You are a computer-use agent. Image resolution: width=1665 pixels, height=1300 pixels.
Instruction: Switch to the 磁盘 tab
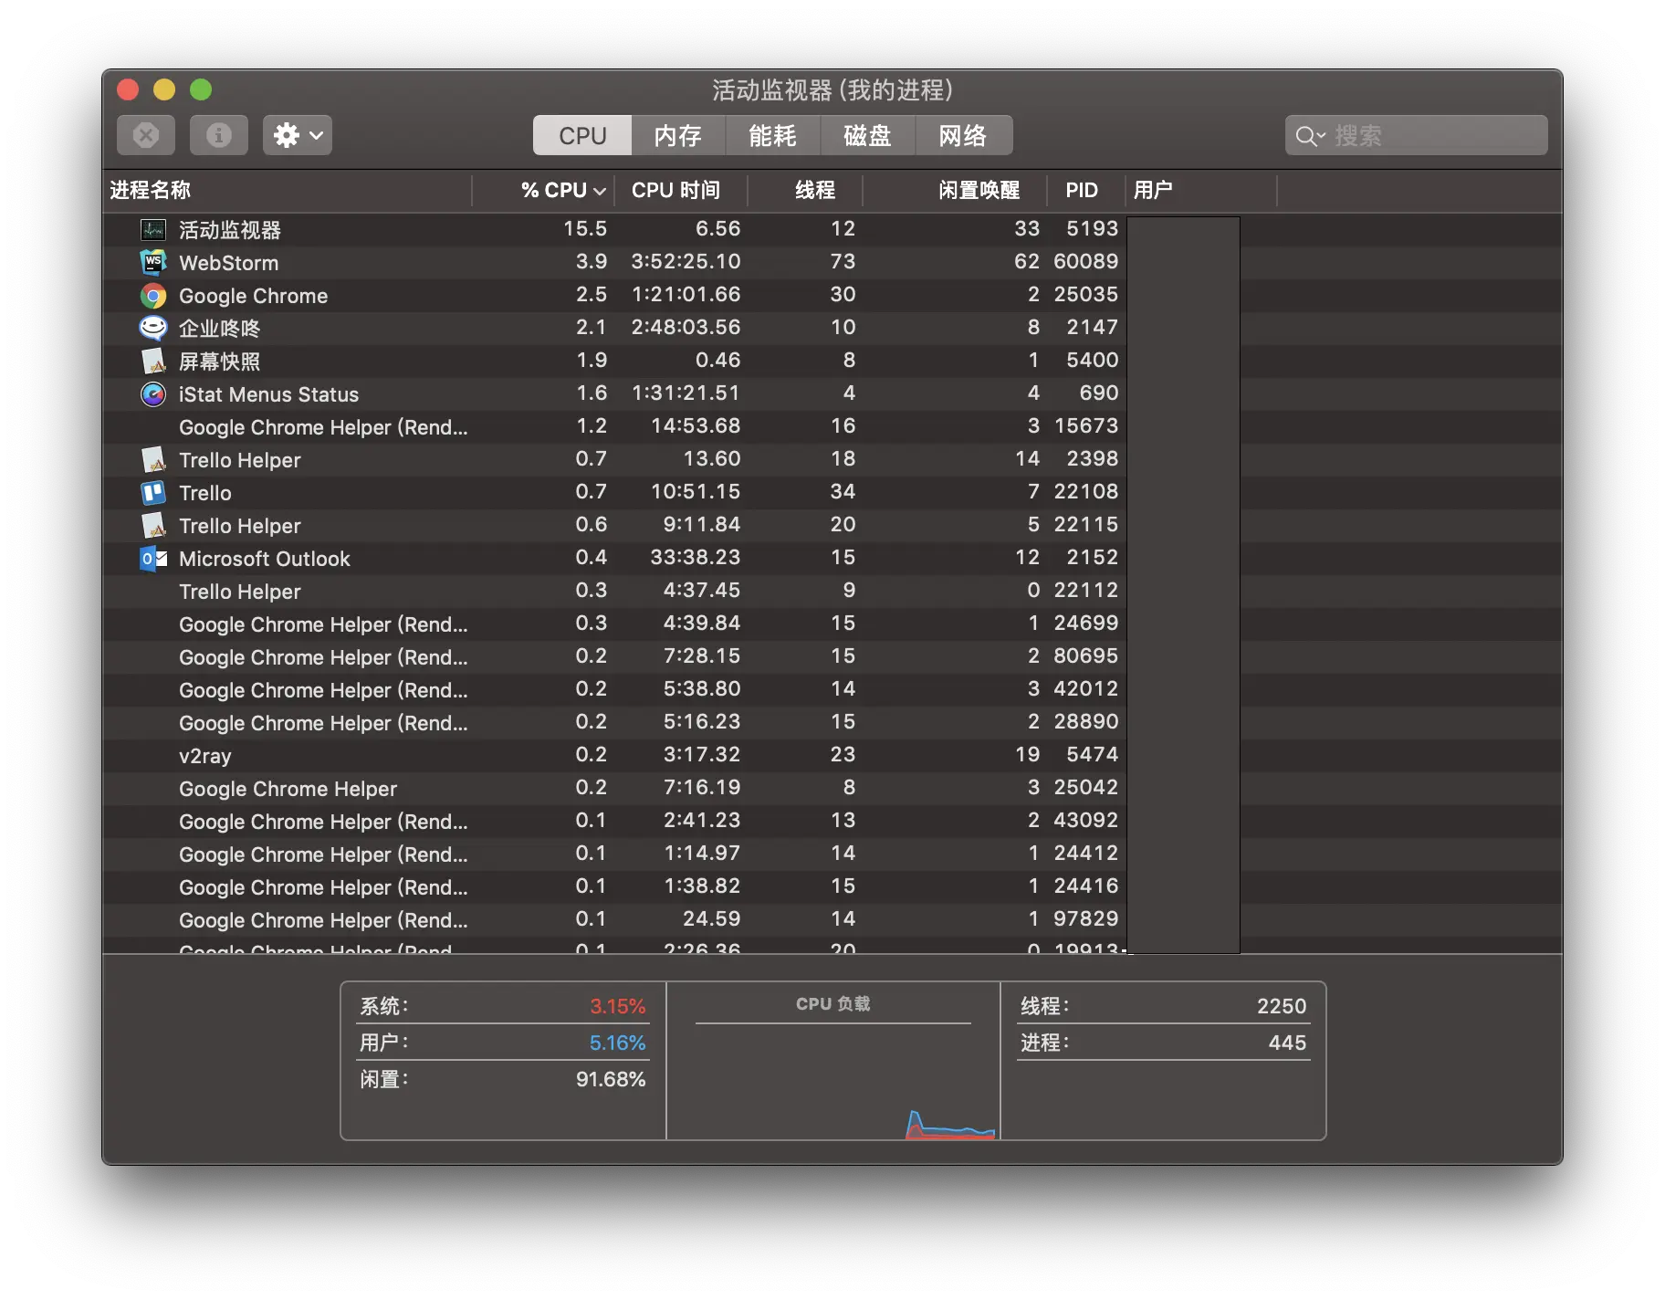(x=868, y=135)
